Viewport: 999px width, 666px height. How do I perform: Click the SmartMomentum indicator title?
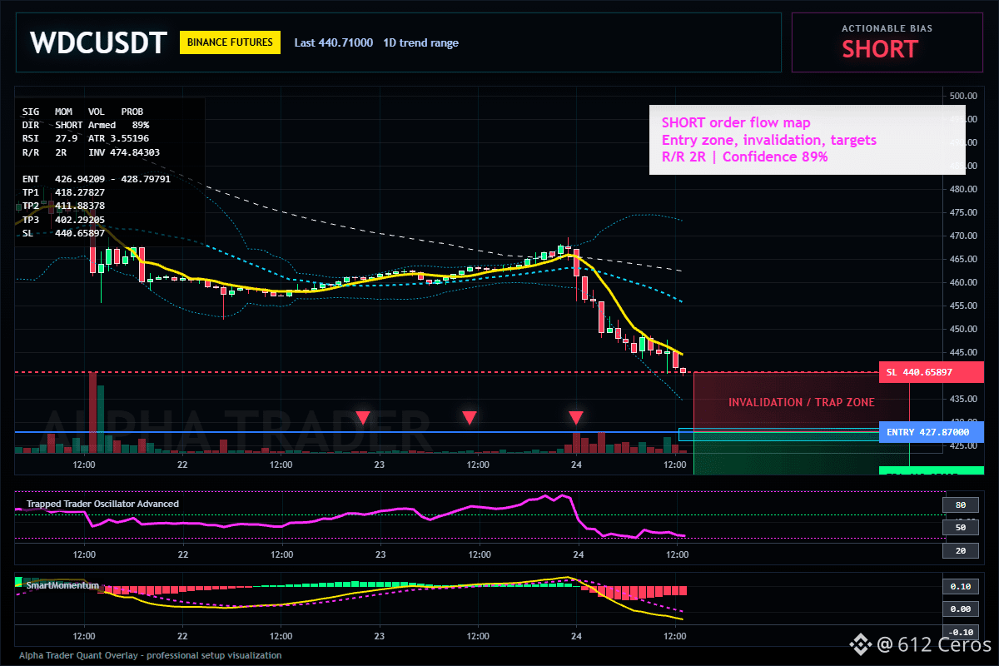click(62, 585)
